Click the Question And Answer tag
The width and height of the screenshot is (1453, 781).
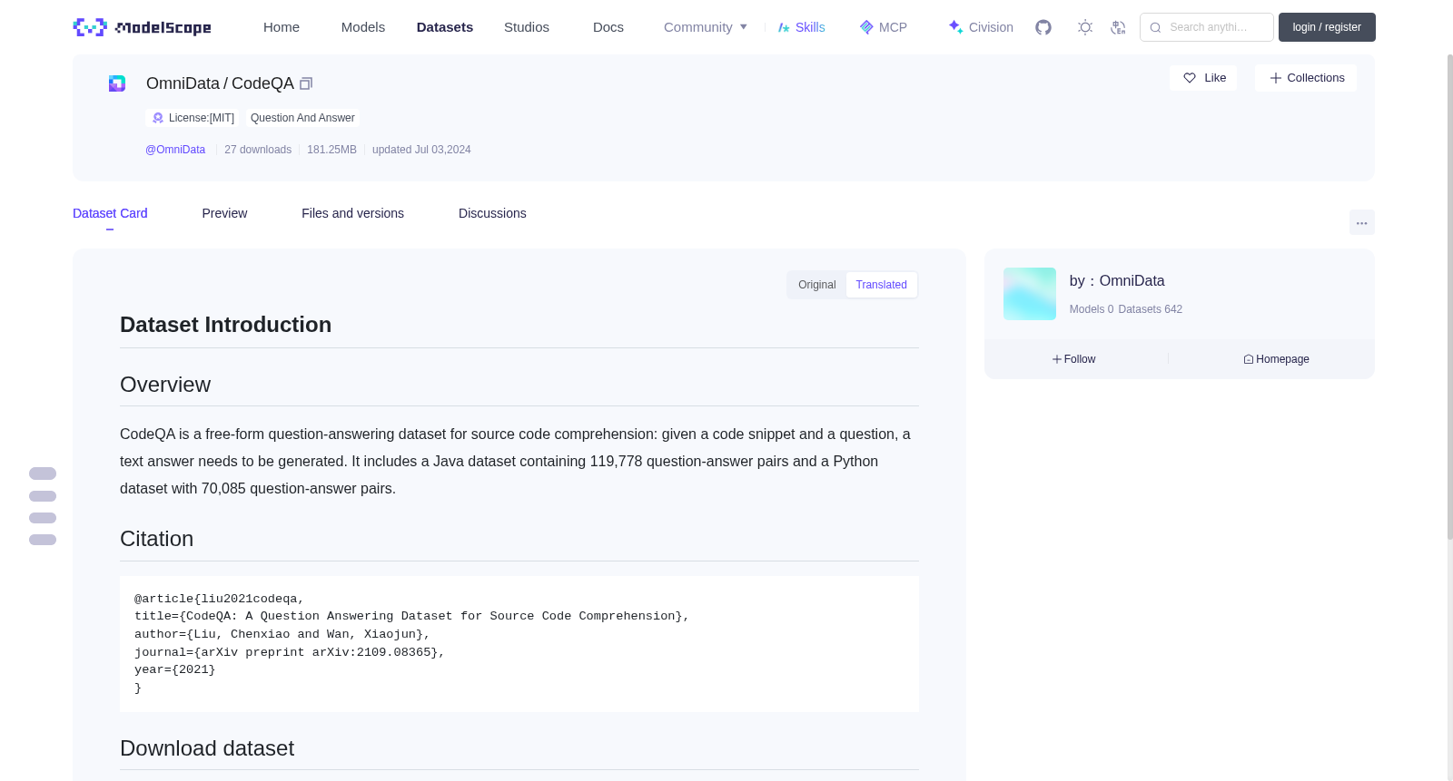coord(302,118)
